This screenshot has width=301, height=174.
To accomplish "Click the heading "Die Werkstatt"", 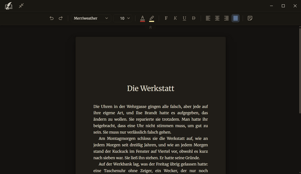I will [x=150, y=88].
